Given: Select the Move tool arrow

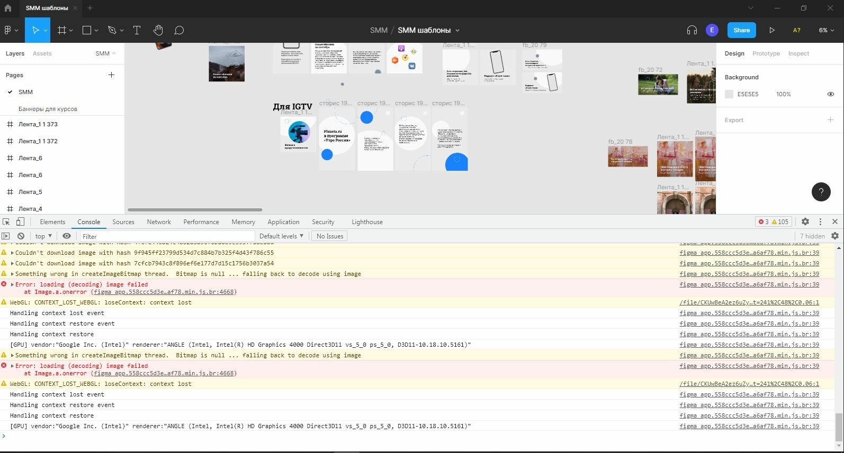Looking at the screenshot, I should click(35, 30).
